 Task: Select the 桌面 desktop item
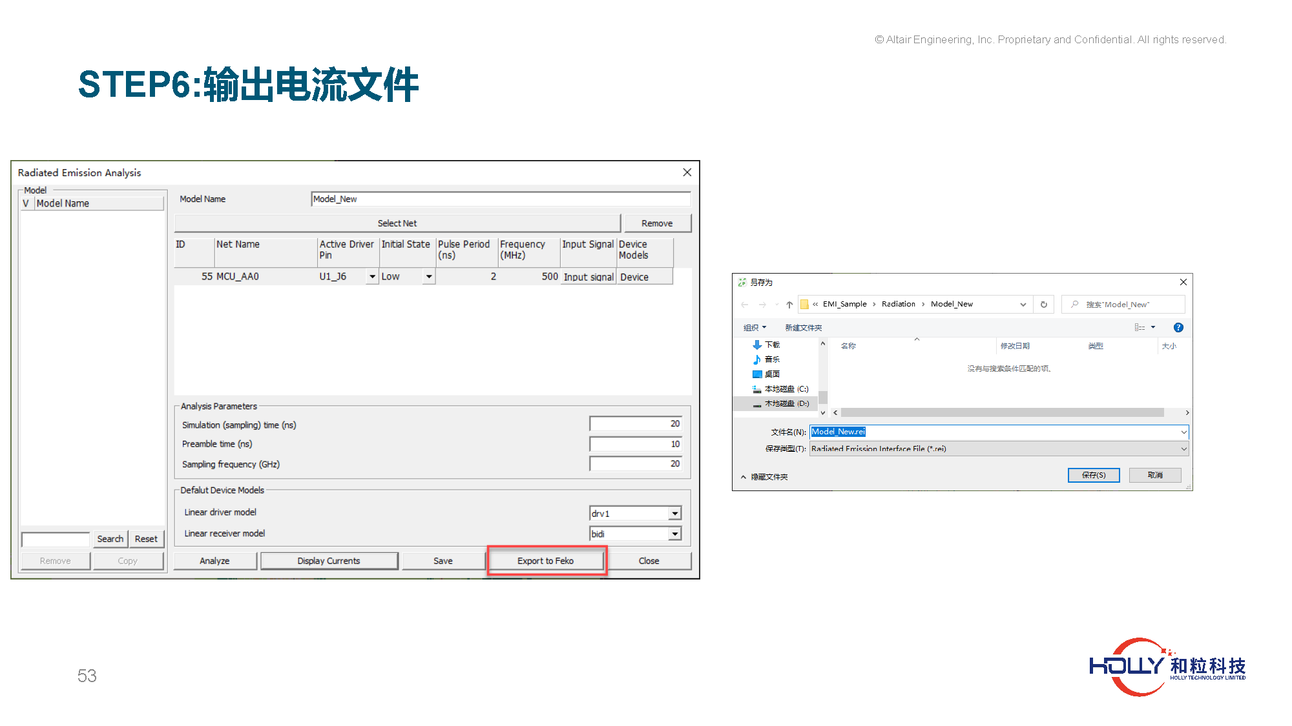[x=771, y=374]
